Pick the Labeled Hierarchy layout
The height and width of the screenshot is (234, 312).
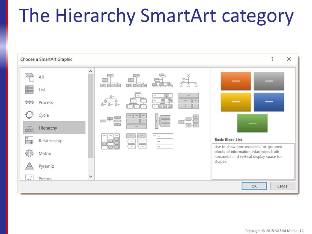162,101
